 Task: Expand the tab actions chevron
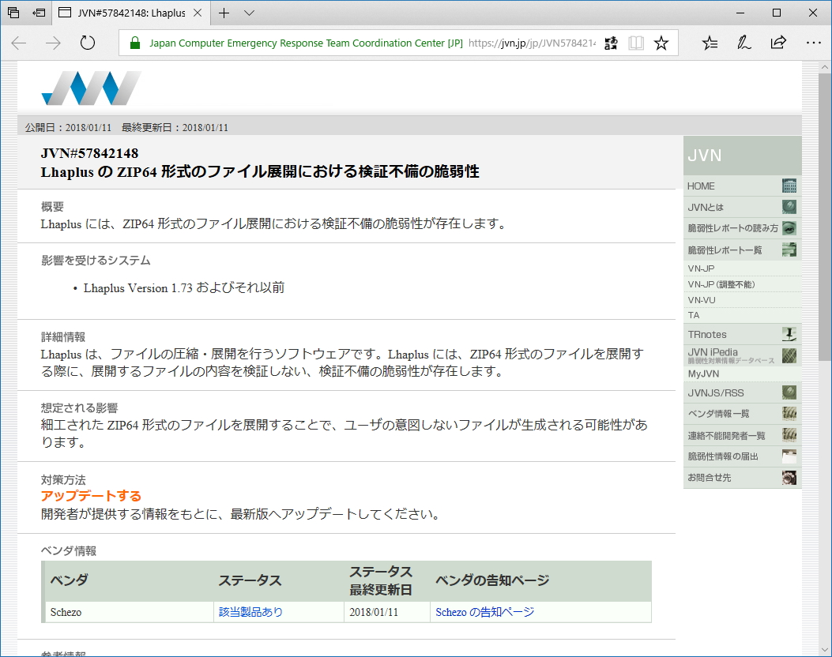click(249, 13)
